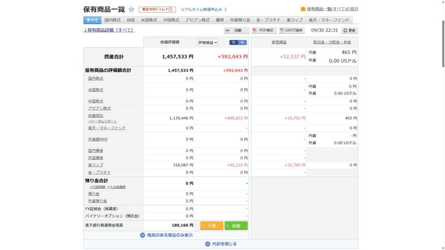This screenshot has width=445, height=250.
Task: Collapse breakdown via 内訳を閉じる
Action: (221, 244)
